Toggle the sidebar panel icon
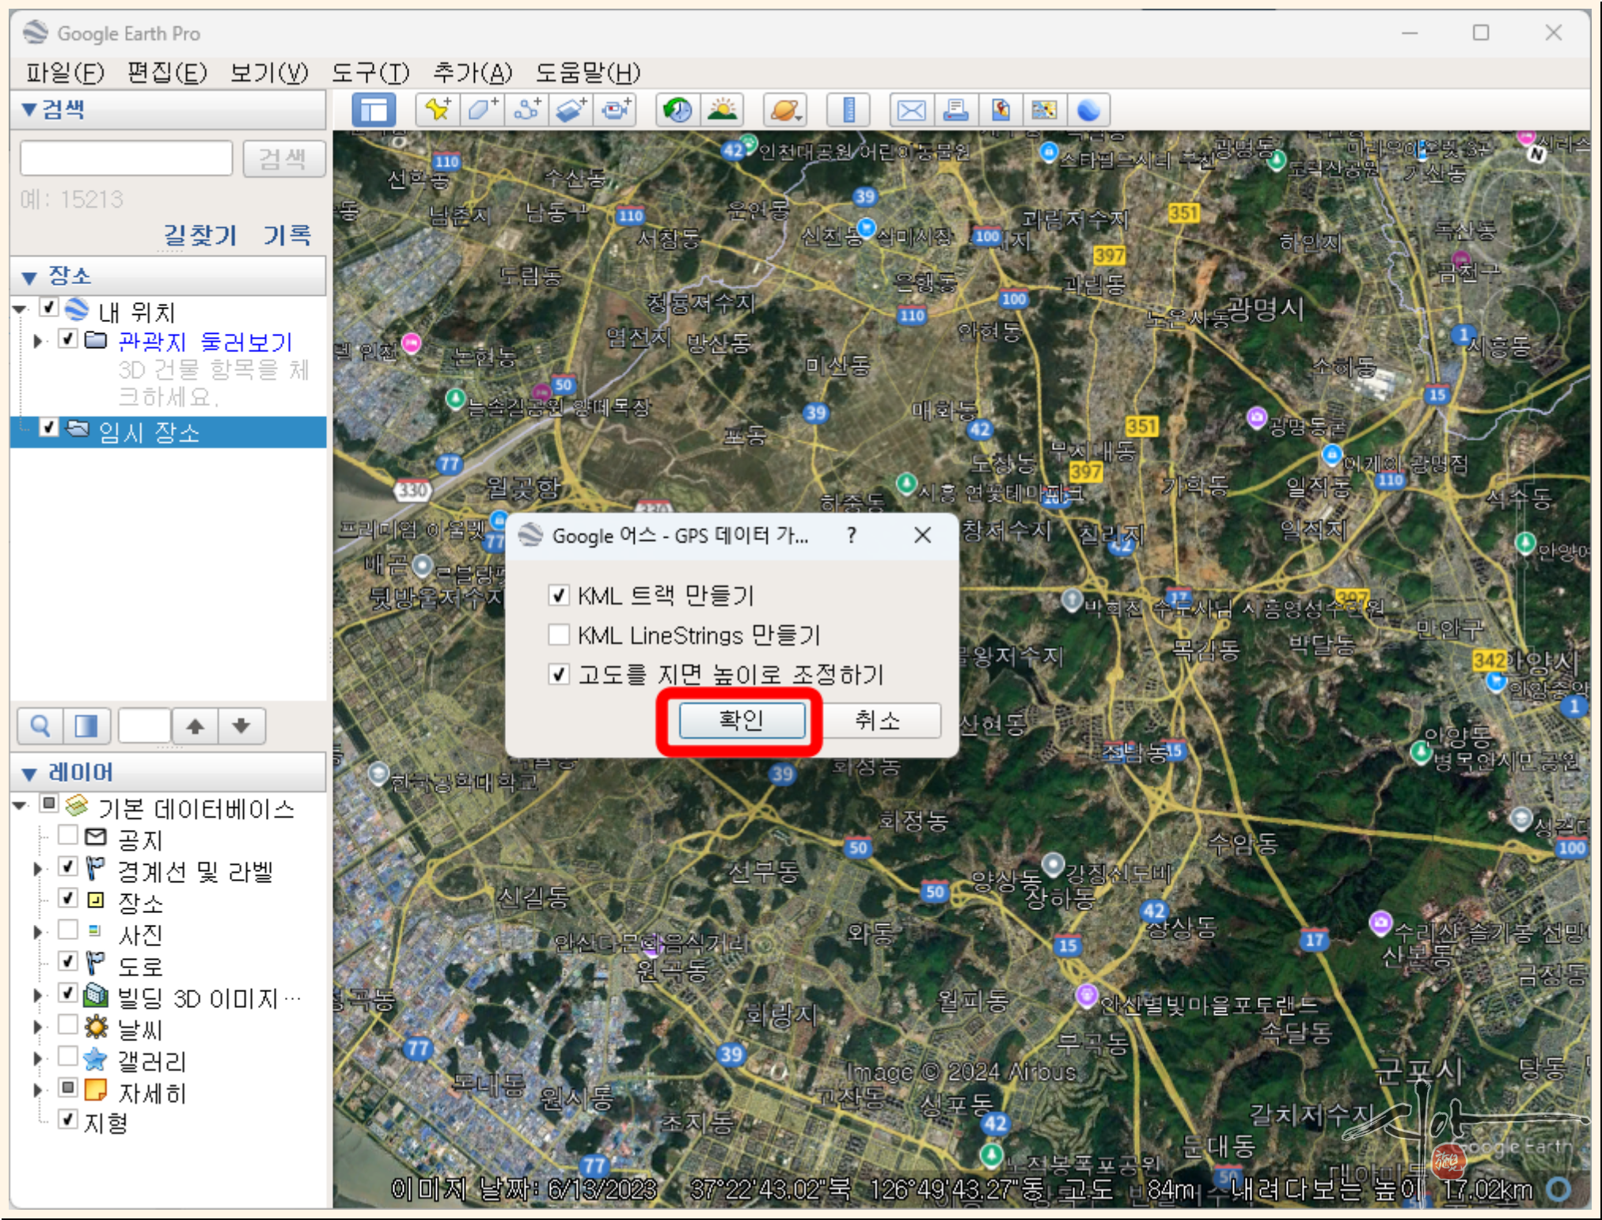 click(374, 110)
